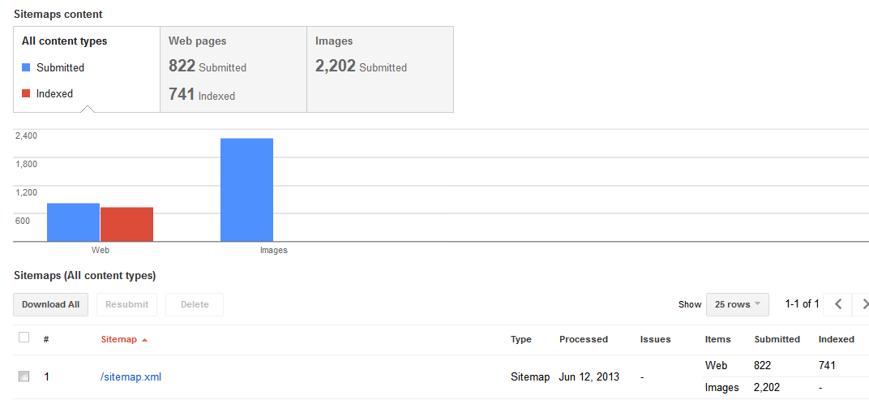Click the red Indexed legend square
Image resolution: width=869 pixels, height=400 pixels.
pyautogui.click(x=25, y=94)
